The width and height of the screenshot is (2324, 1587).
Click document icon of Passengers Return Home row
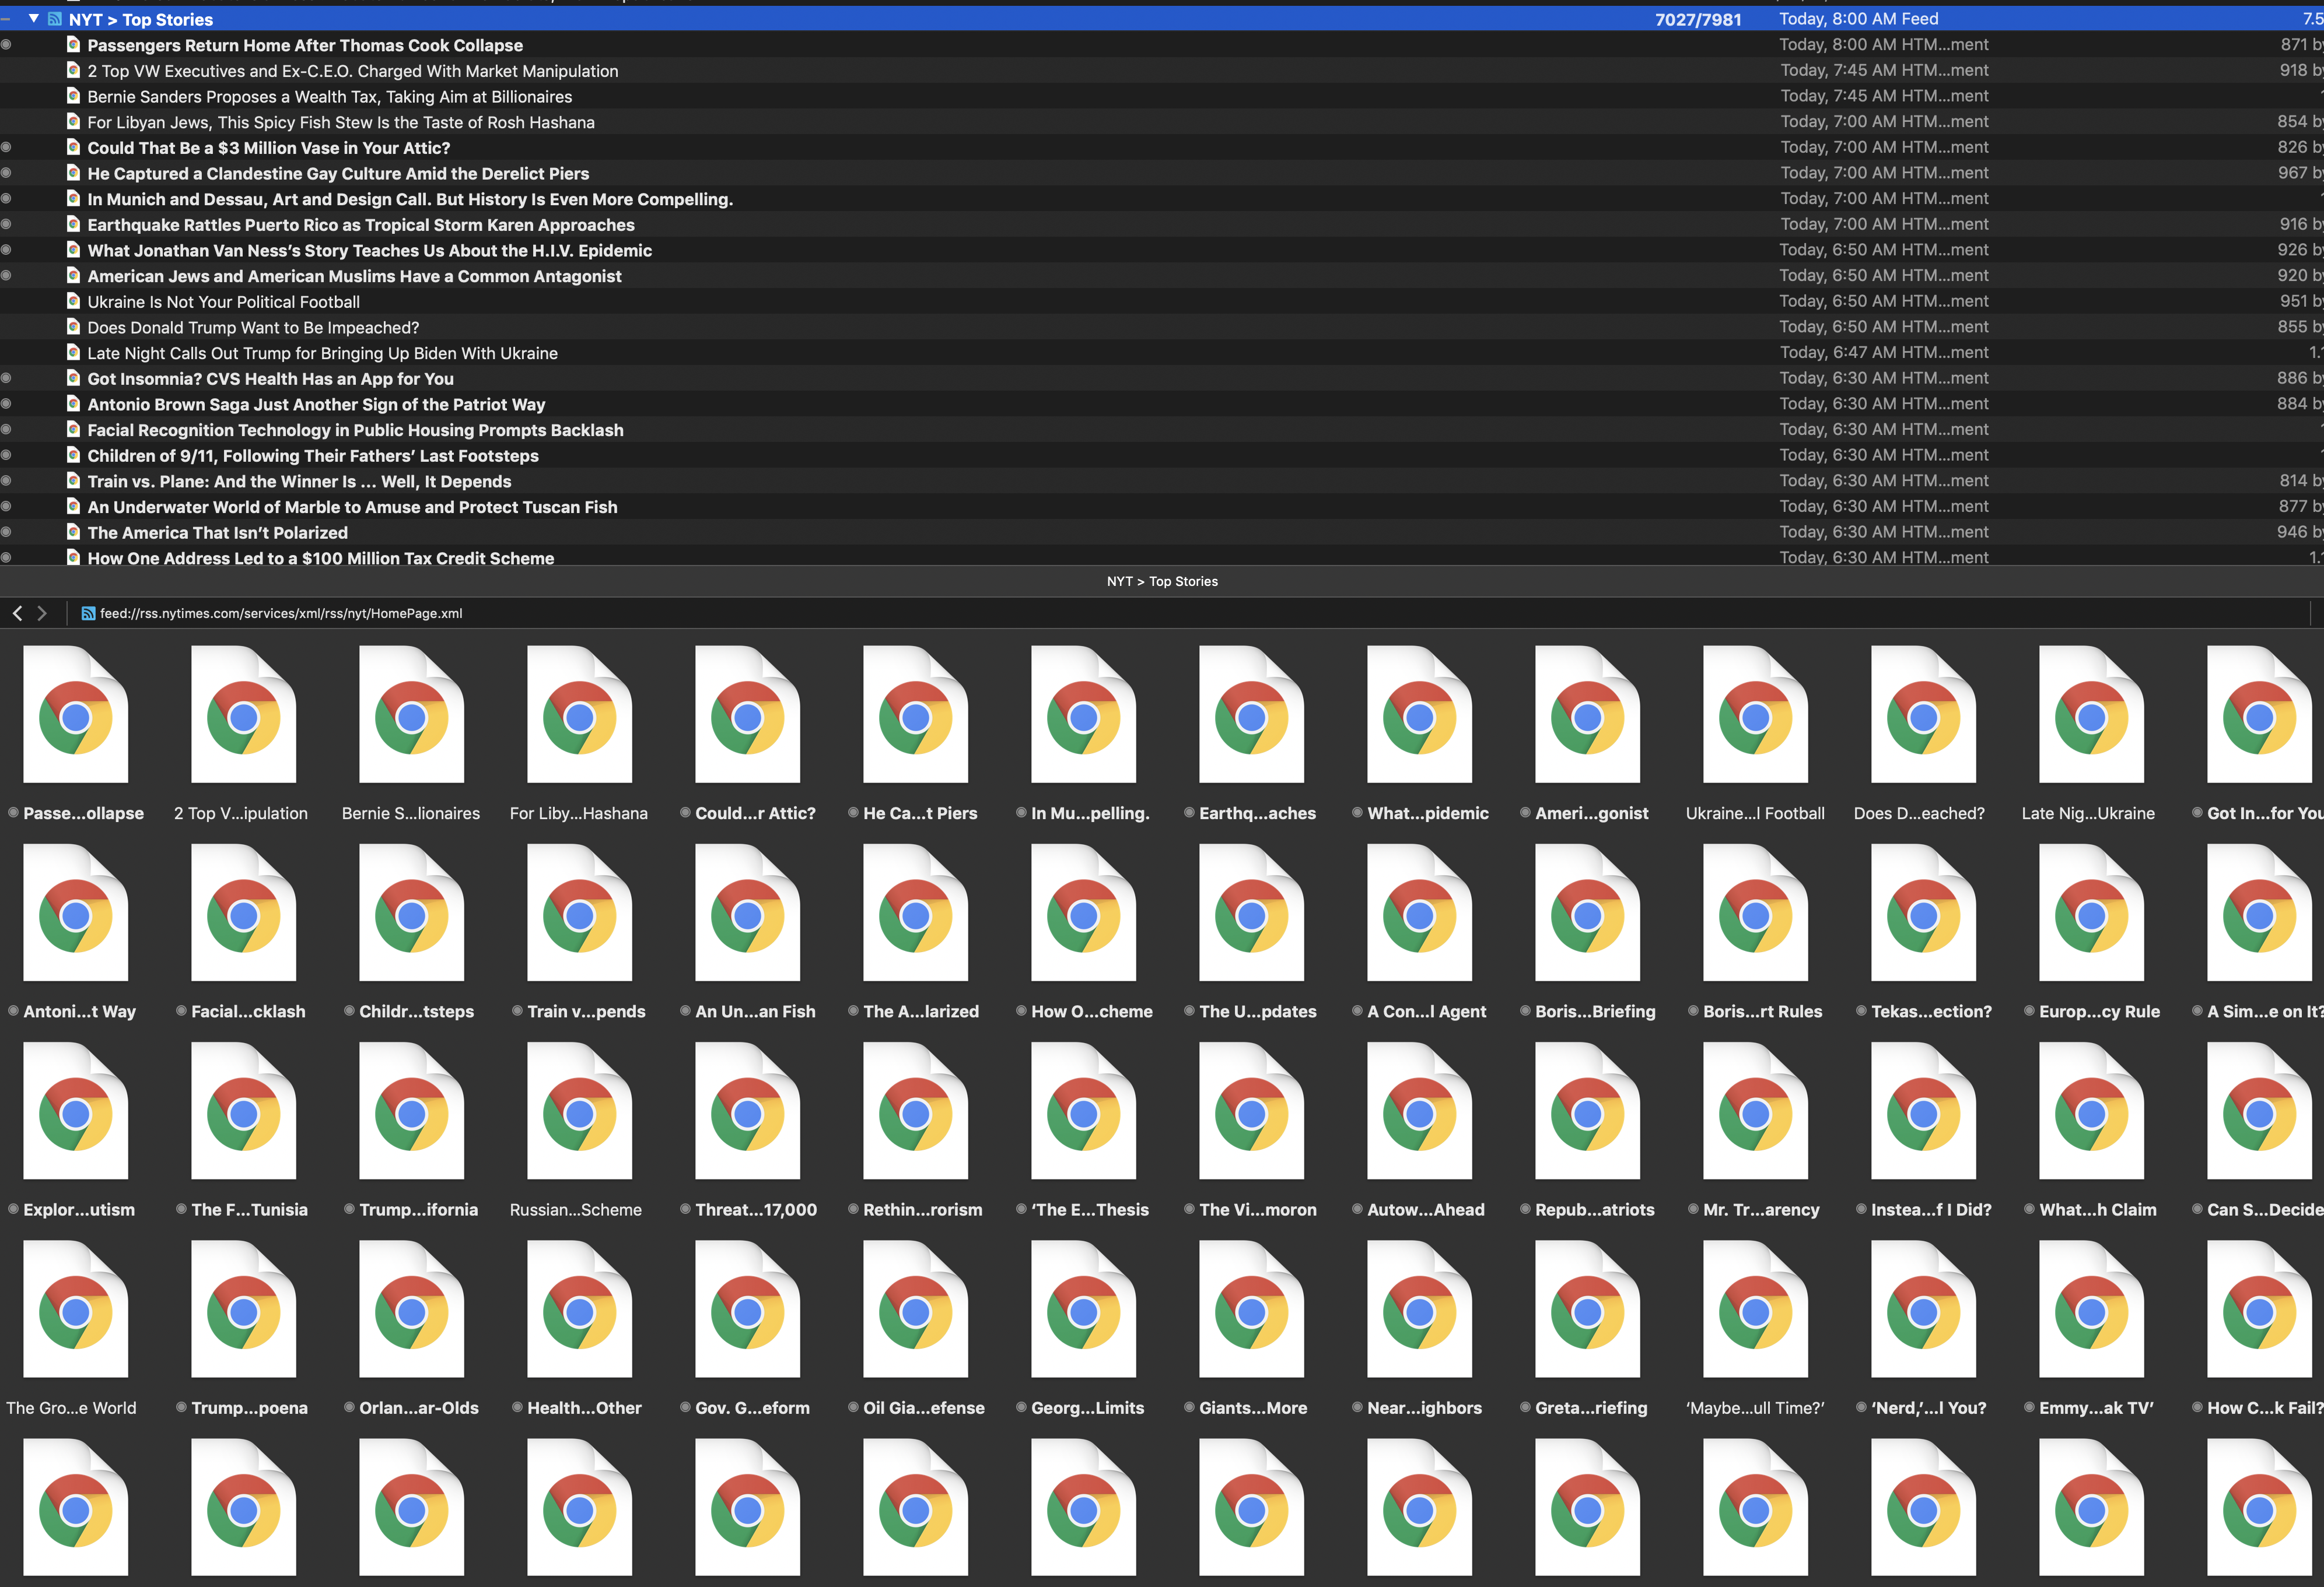[x=73, y=44]
